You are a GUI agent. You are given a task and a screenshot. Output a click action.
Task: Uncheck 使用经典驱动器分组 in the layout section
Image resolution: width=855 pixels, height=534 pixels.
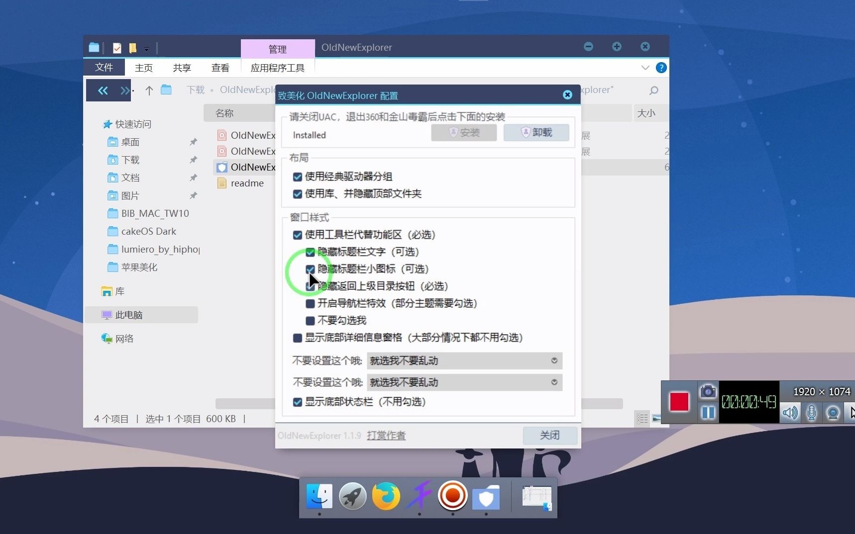point(297,177)
